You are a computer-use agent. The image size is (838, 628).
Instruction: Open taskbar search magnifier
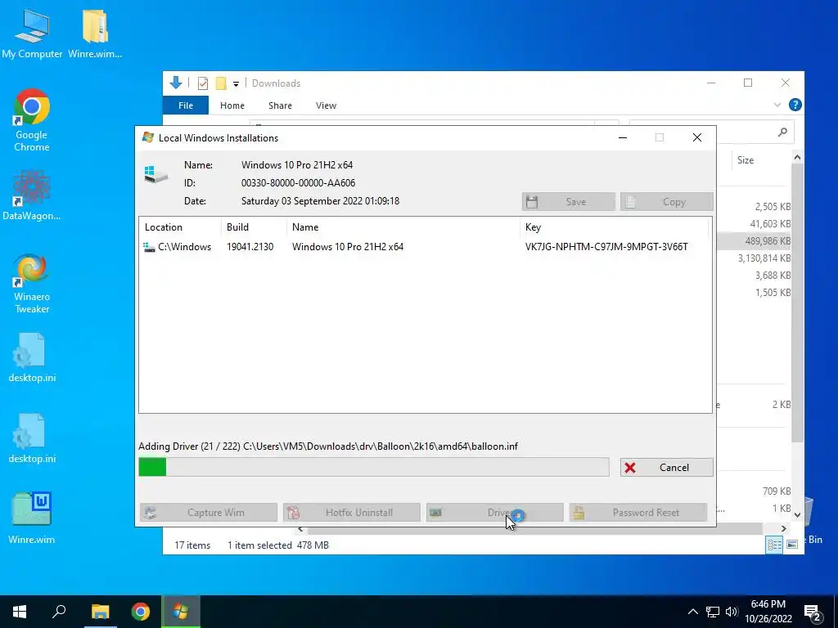tap(59, 612)
